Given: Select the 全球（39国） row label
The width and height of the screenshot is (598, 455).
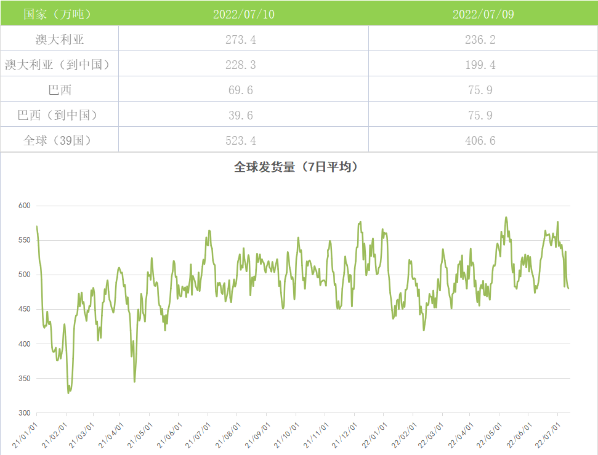Looking at the screenshot, I should click(59, 140).
